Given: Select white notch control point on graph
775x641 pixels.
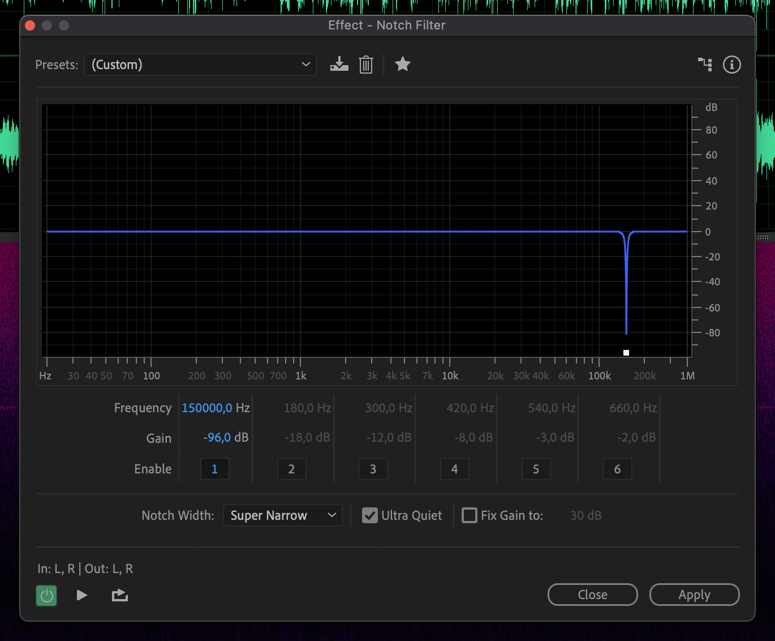Looking at the screenshot, I should pyautogui.click(x=626, y=353).
